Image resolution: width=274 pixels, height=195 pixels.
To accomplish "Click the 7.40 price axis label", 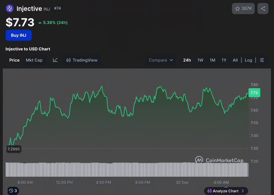I will [254, 136].
